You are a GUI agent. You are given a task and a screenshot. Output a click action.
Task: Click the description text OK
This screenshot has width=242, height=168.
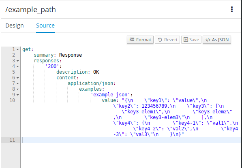(96, 72)
